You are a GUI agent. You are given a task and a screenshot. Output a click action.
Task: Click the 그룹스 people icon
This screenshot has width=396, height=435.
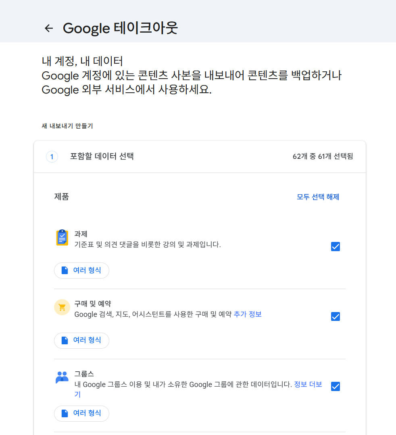[x=62, y=377]
